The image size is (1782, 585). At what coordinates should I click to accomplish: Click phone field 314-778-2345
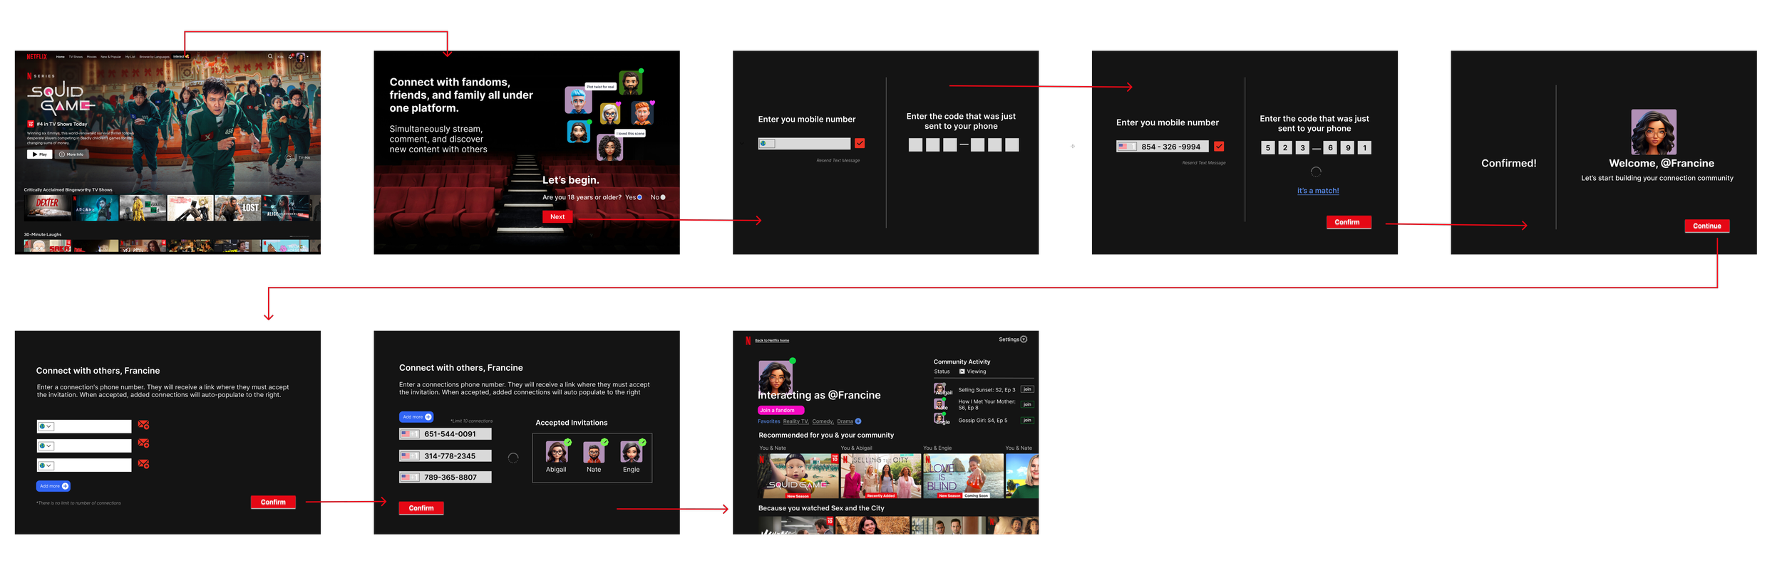tap(445, 456)
